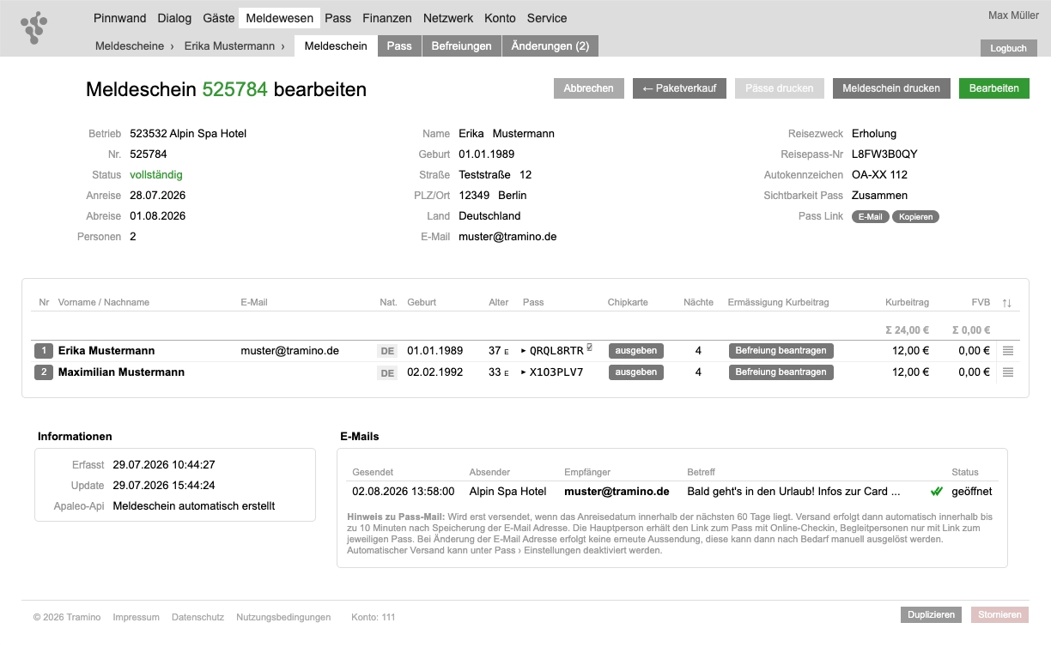The width and height of the screenshot is (1051, 659).
Task: Open the Dialog menu
Action: pyautogui.click(x=175, y=18)
